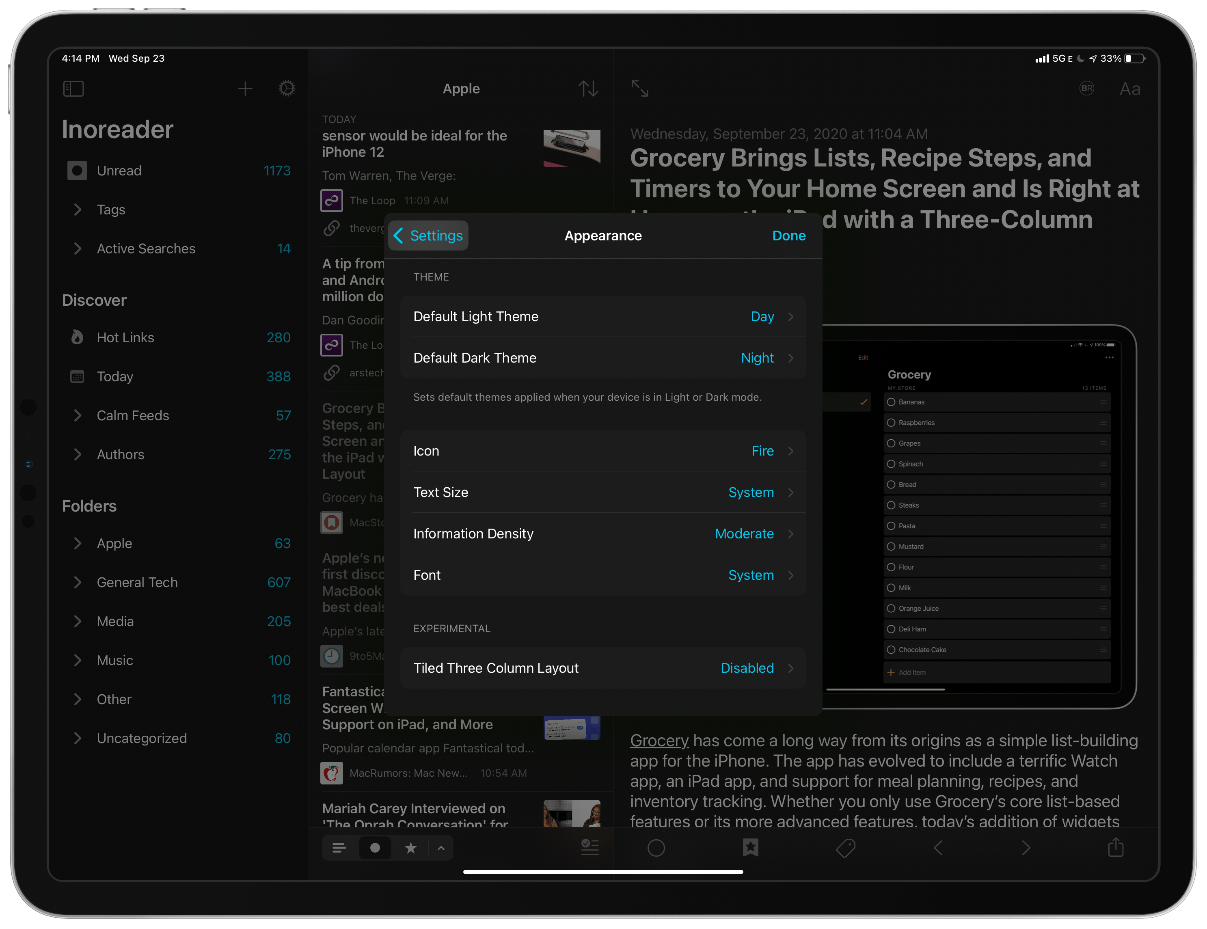The image size is (1207, 929).
Task: Expand the Apple folder
Action: pyautogui.click(x=78, y=543)
